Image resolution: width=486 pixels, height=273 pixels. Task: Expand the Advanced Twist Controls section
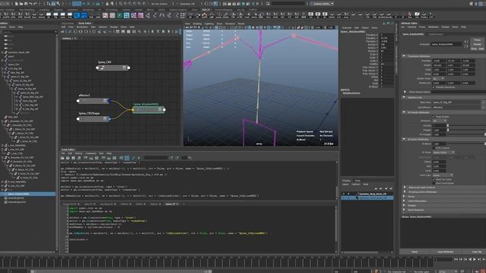[405, 187]
